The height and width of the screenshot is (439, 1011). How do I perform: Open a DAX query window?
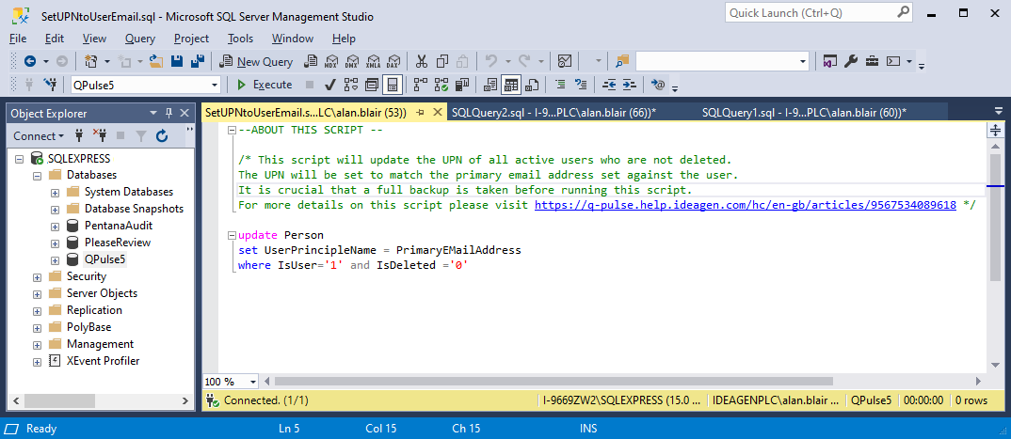click(x=393, y=62)
